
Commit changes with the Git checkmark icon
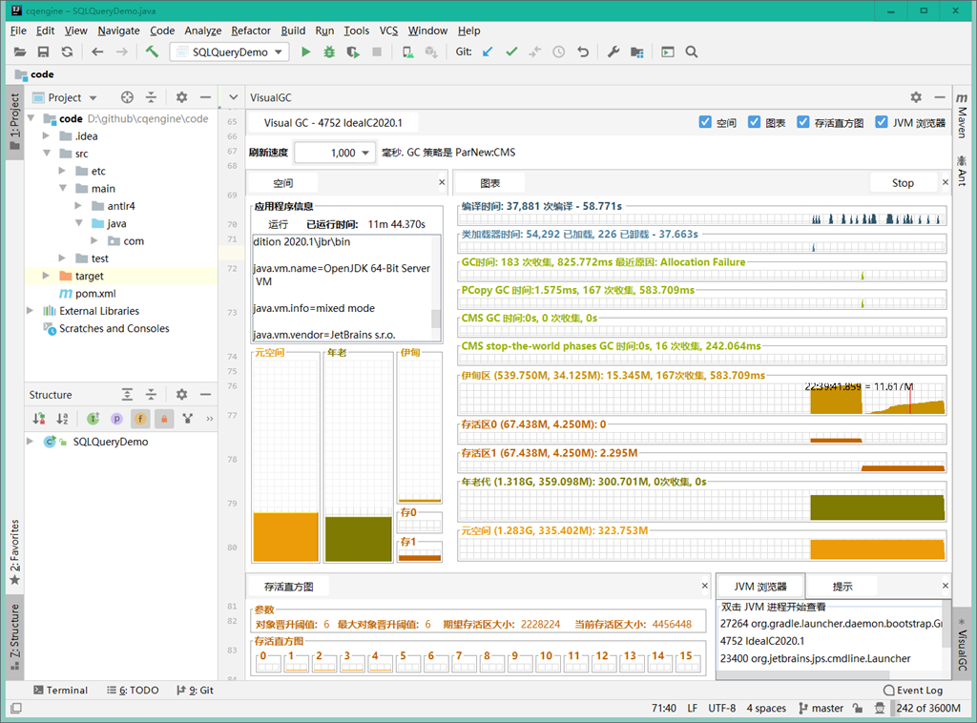tap(511, 52)
